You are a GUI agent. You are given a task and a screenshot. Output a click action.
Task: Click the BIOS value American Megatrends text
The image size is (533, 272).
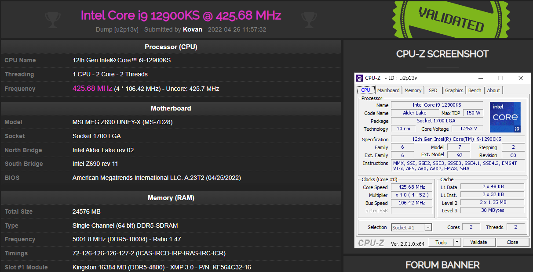(157, 178)
